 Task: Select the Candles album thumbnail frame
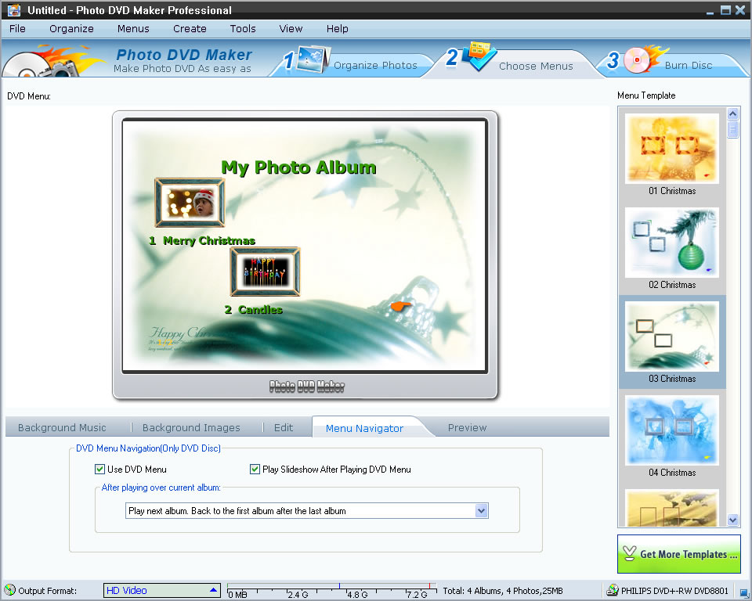point(266,272)
